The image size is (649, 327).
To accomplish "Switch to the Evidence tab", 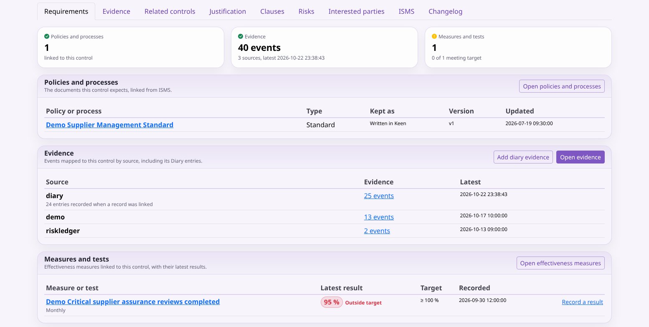I will (x=116, y=11).
